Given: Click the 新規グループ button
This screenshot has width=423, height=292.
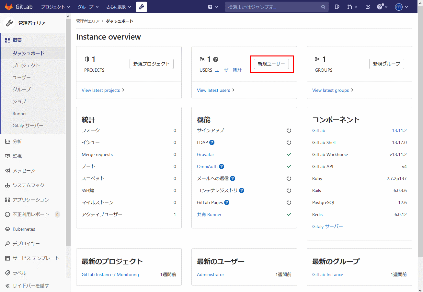Looking at the screenshot, I should (387, 64).
